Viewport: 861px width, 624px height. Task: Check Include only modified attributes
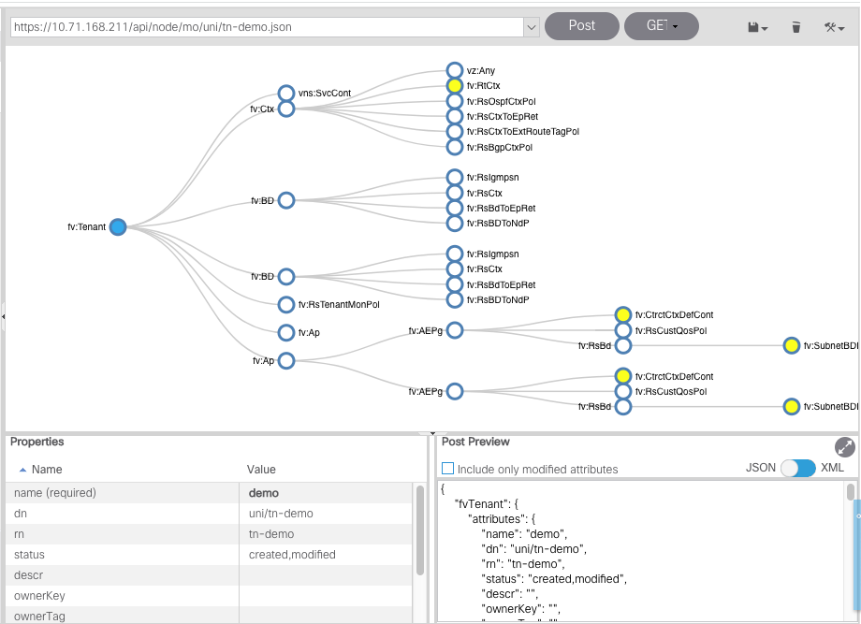(x=448, y=469)
